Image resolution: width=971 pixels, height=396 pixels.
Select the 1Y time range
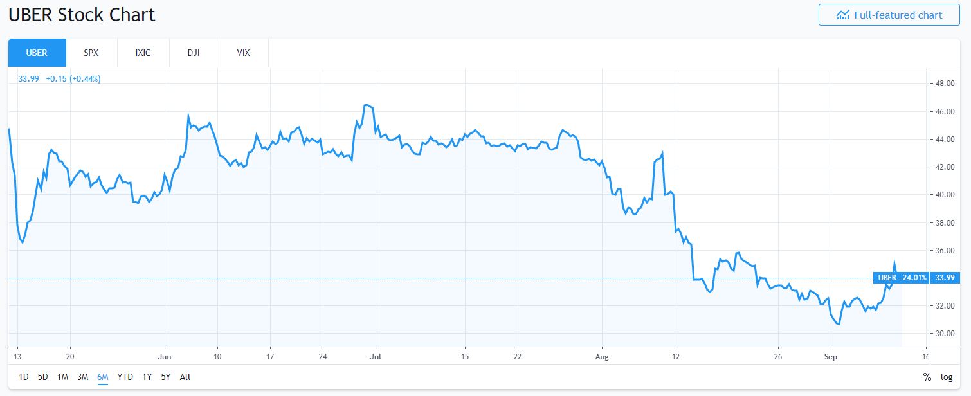[x=147, y=377]
